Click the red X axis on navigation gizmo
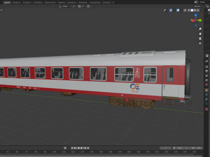The height and width of the screenshot is (157, 210). 193,20
